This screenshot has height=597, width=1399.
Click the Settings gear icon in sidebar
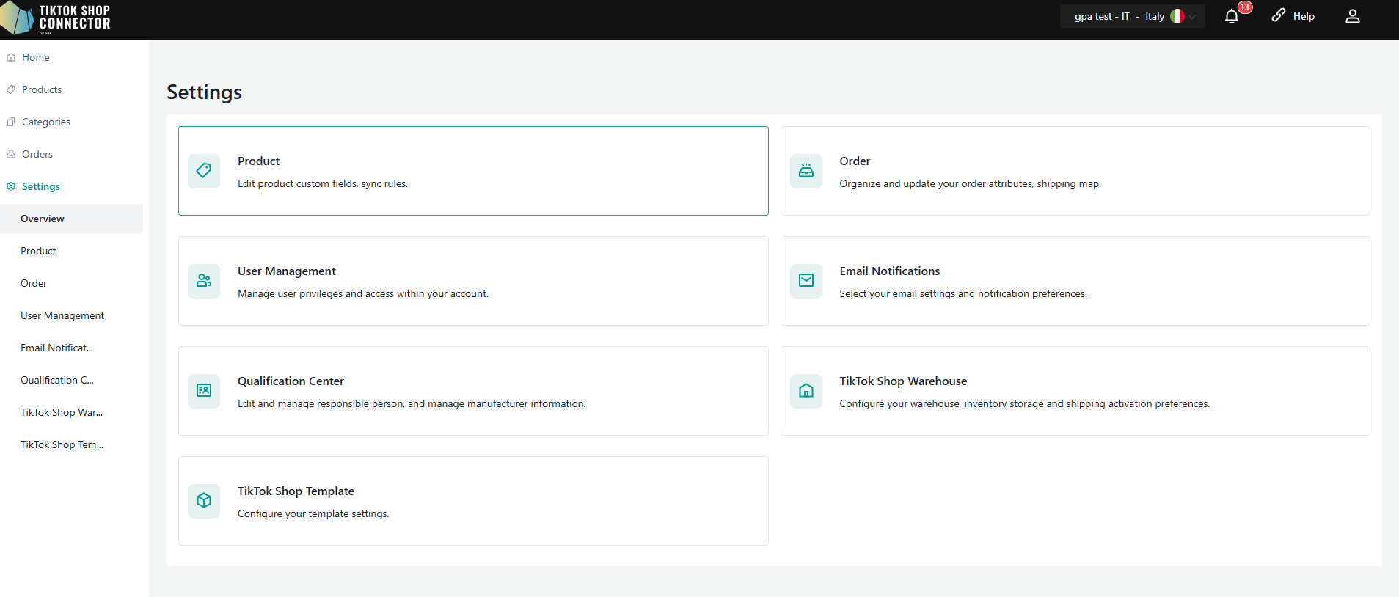(11, 186)
